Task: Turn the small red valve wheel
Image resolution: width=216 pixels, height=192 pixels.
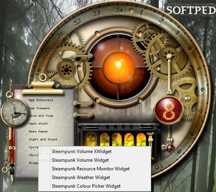Action: tap(169, 147)
